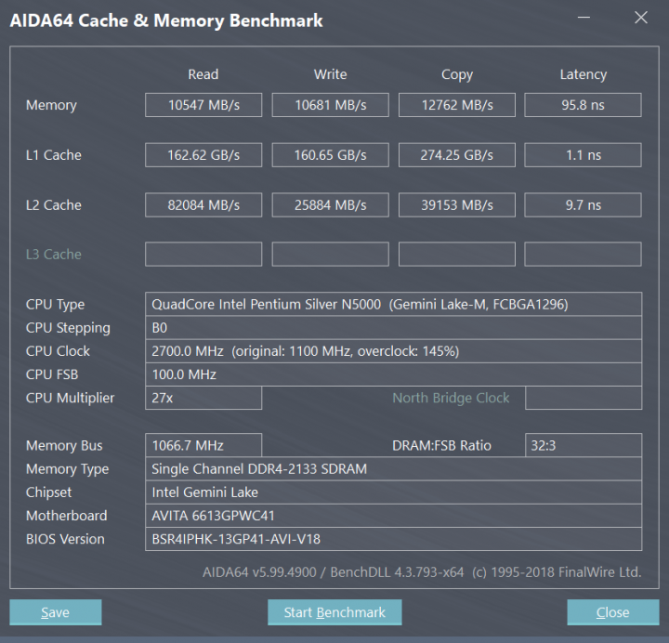Click the DRAM:FSB Ratio value 32:3

coord(584,445)
